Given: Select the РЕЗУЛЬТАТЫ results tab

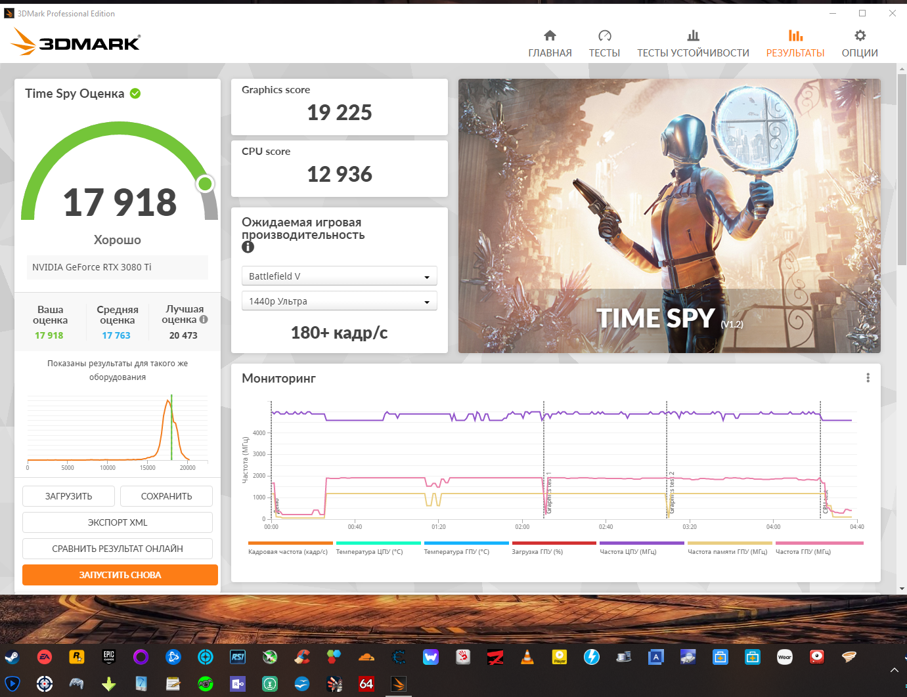Looking at the screenshot, I should click(x=795, y=43).
